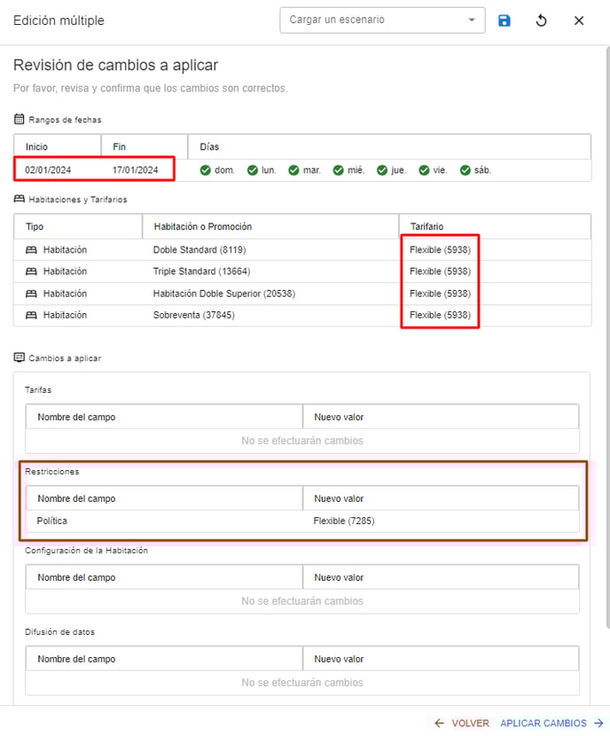This screenshot has width=610, height=736.
Task: Toggle the dom. day checkmark
Action: click(x=206, y=170)
